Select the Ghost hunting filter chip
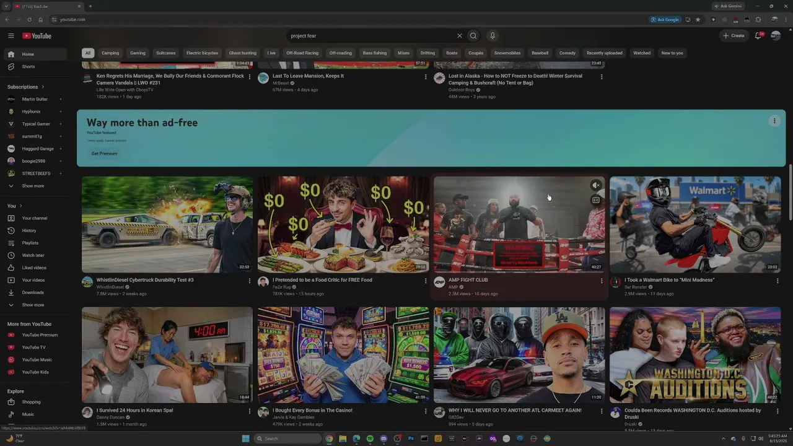Image resolution: width=793 pixels, height=446 pixels. click(242, 53)
